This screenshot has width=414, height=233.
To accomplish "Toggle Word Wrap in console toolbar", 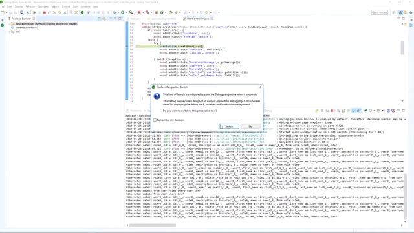I will [x=349, y=111].
